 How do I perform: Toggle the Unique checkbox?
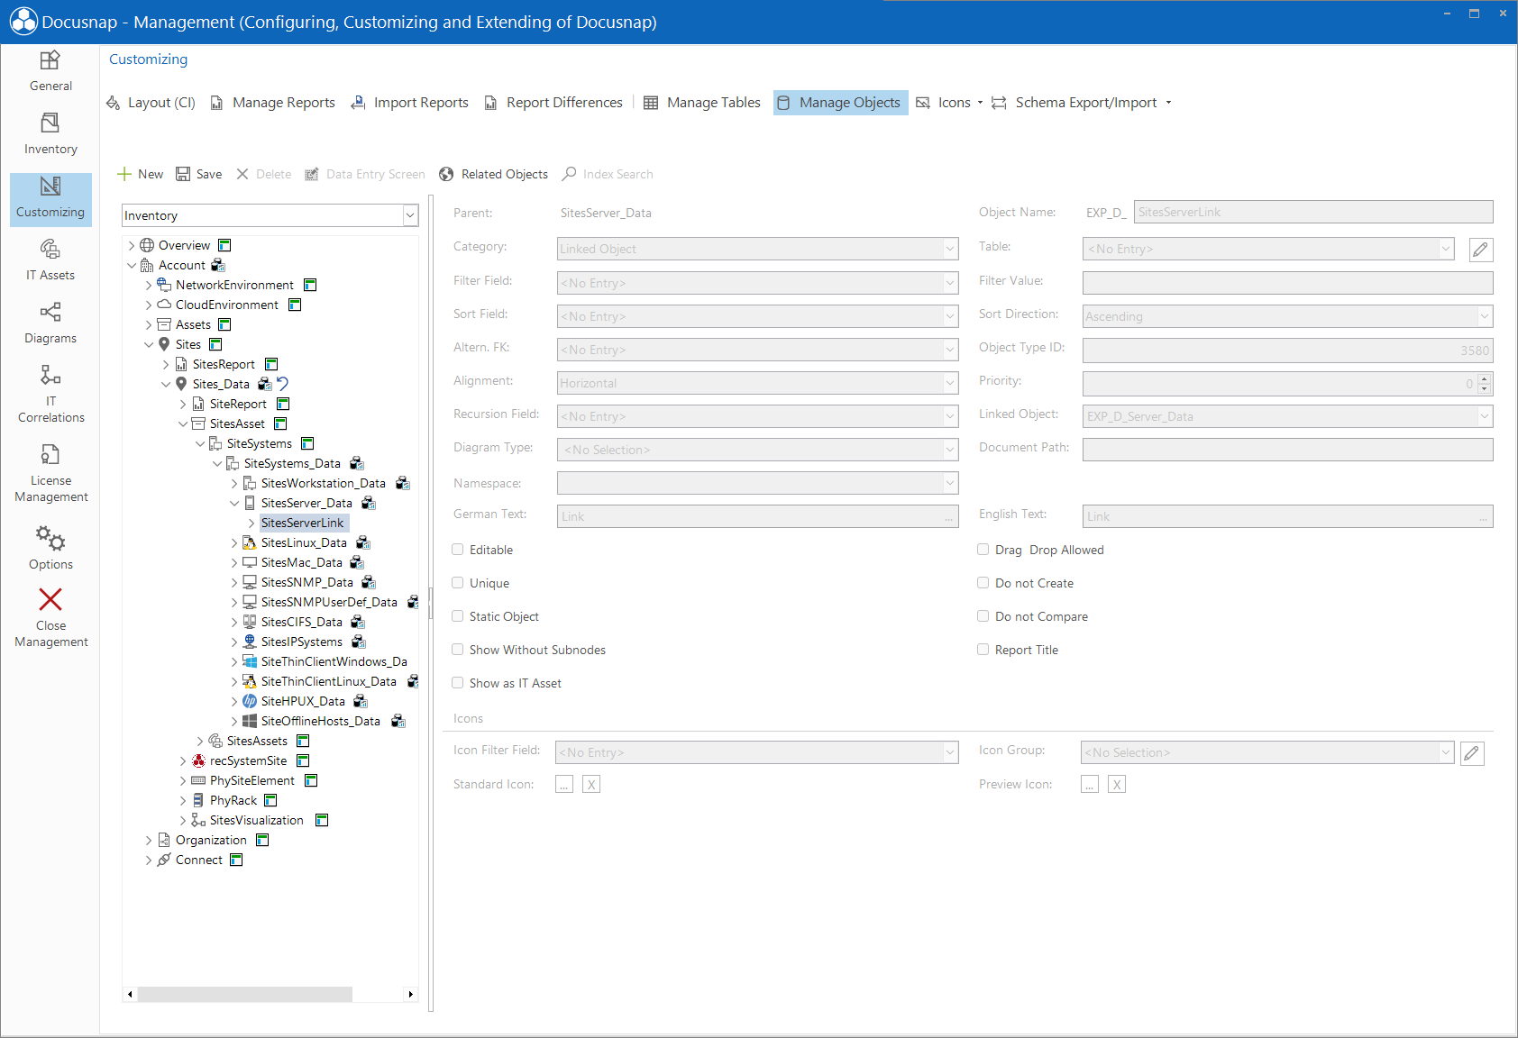point(458,583)
